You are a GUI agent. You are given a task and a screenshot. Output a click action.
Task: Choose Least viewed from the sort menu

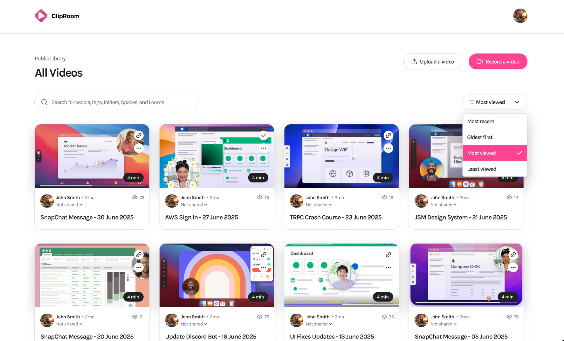tap(482, 169)
